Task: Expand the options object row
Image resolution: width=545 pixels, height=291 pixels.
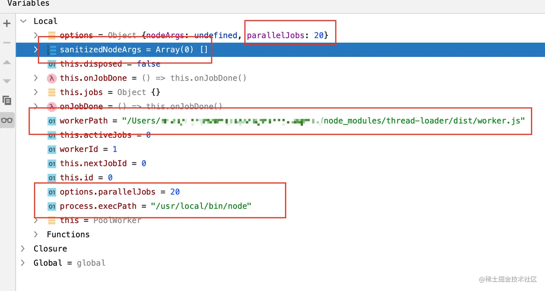Action: [x=36, y=35]
